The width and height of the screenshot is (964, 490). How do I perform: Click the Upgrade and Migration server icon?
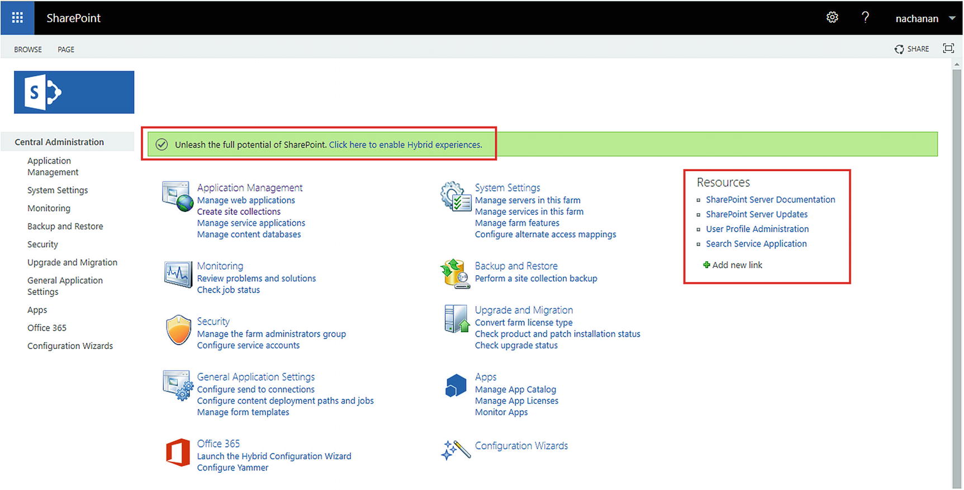(456, 319)
